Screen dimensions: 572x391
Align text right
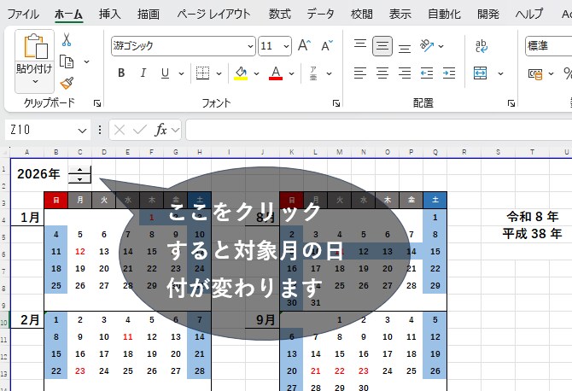tap(404, 73)
